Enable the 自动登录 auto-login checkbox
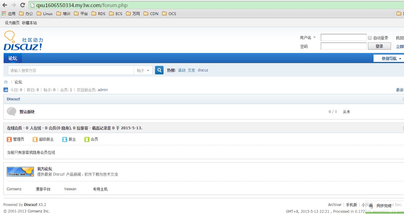The width and height of the screenshot is (404, 214). [370, 38]
